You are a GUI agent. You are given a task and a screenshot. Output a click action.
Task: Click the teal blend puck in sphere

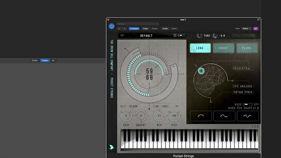pos(201,71)
